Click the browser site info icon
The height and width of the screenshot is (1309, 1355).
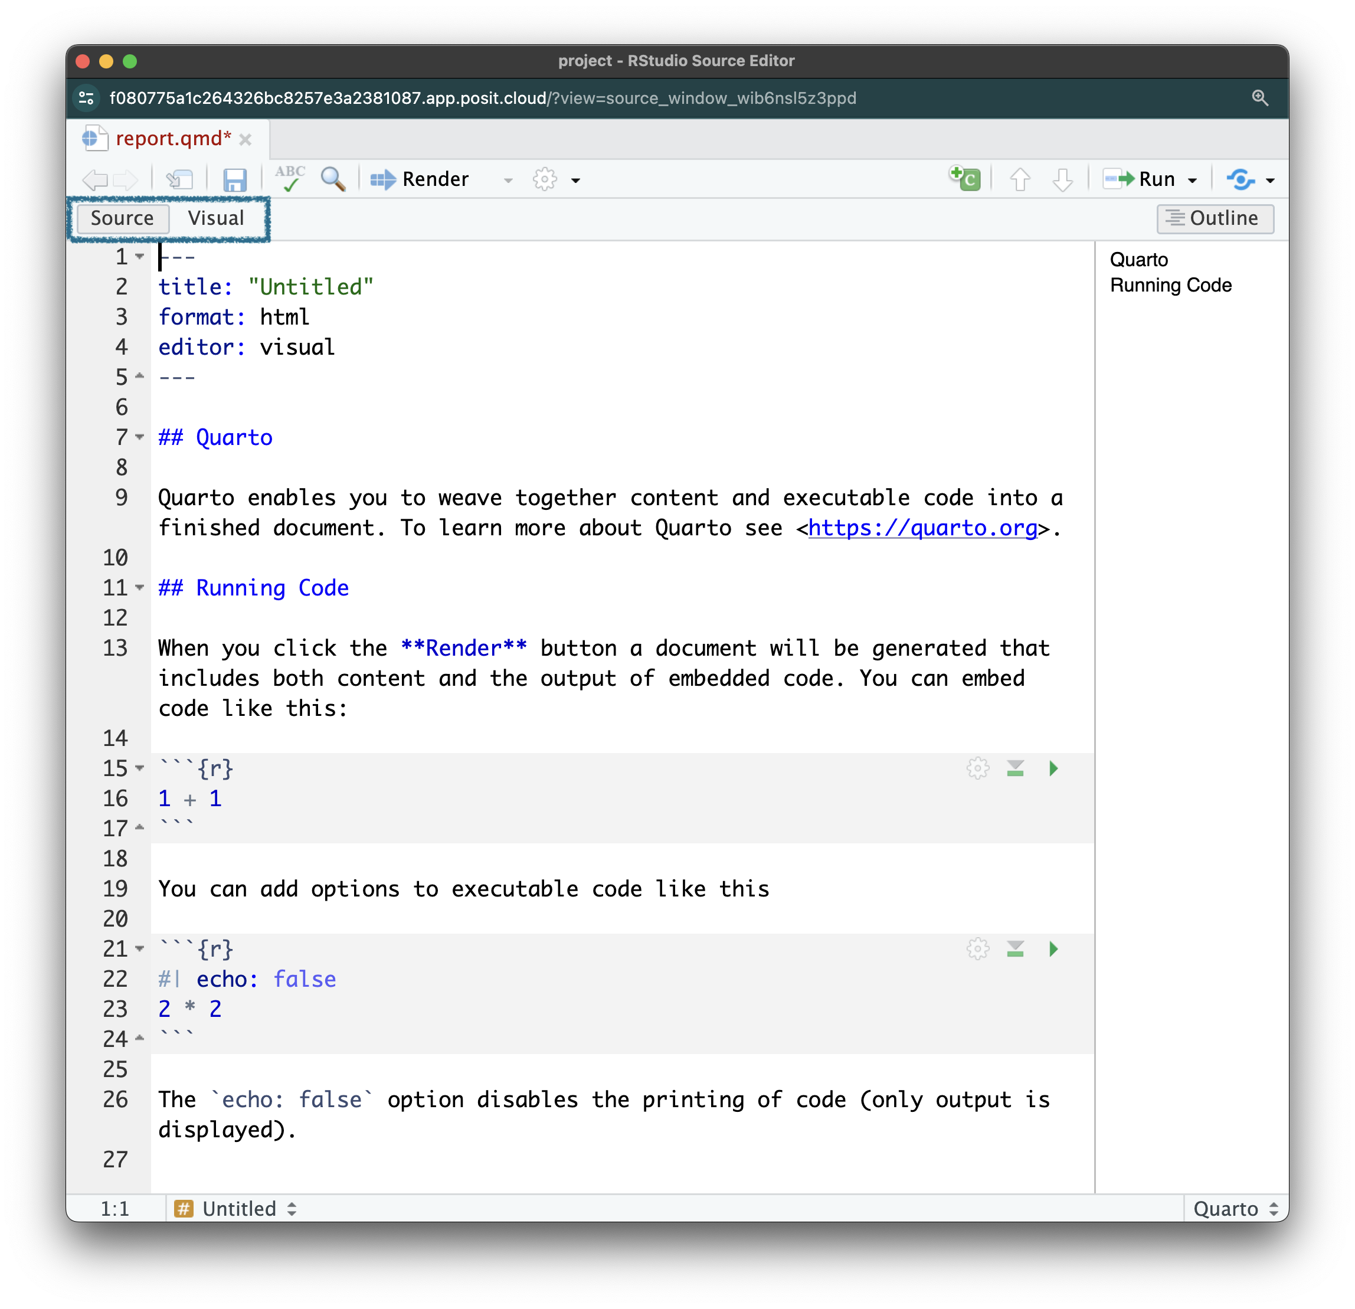point(86,98)
